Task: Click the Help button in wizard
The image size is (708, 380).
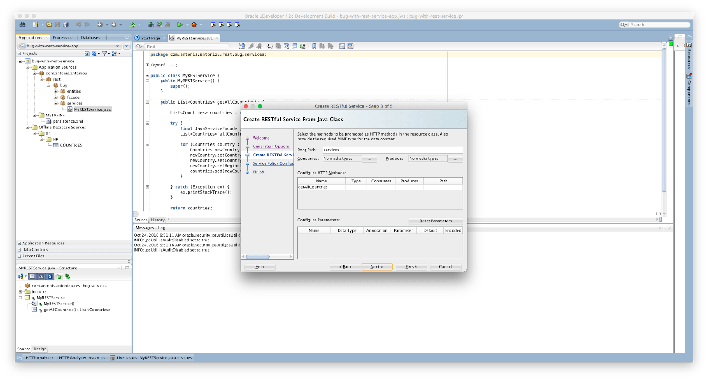Action: pos(260,267)
